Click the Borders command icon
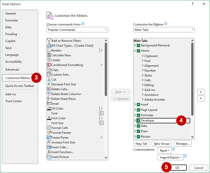The height and width of the screenshot is (173, 210). (49, 50)
